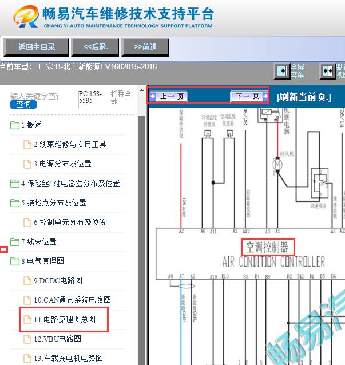Click the 刷新当前页 link
345x365 pixels.
pos(304,97)
